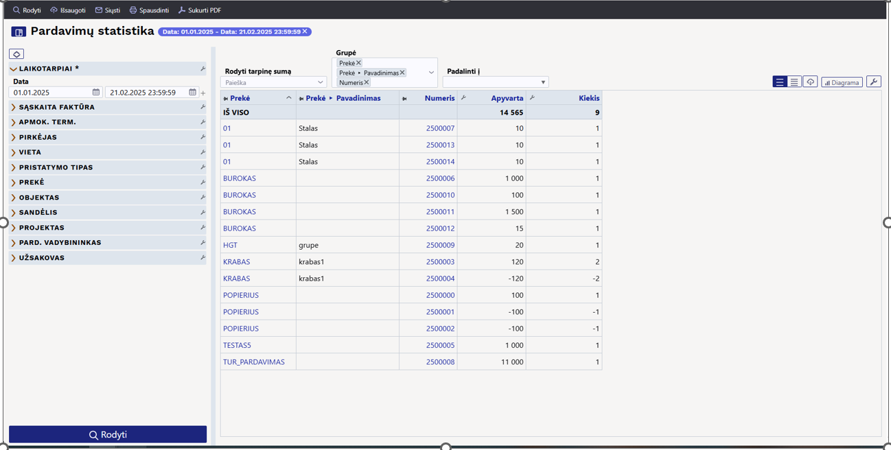
Task: Click wrench icon in Apyvarta column header
Action: [x=463, y=98]
